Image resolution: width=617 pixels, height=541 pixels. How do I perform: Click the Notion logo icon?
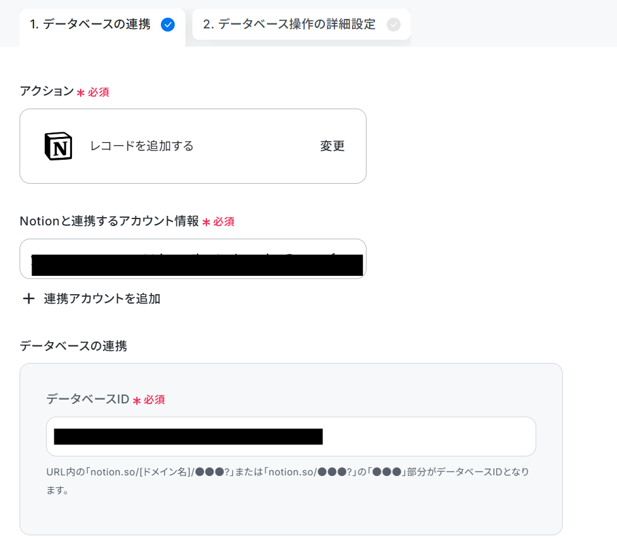click(x=58, y=146)
